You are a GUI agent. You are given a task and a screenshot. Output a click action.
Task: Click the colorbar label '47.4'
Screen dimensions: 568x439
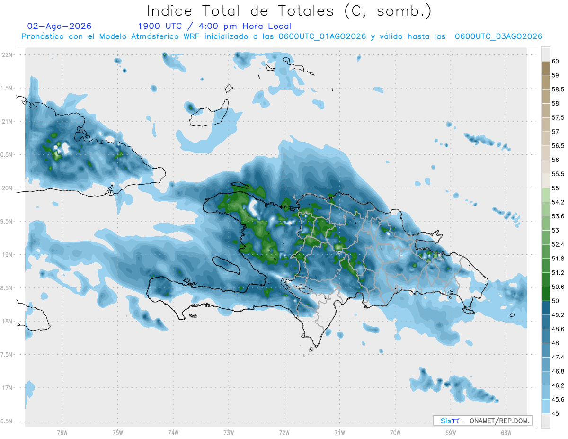(559, 357)
